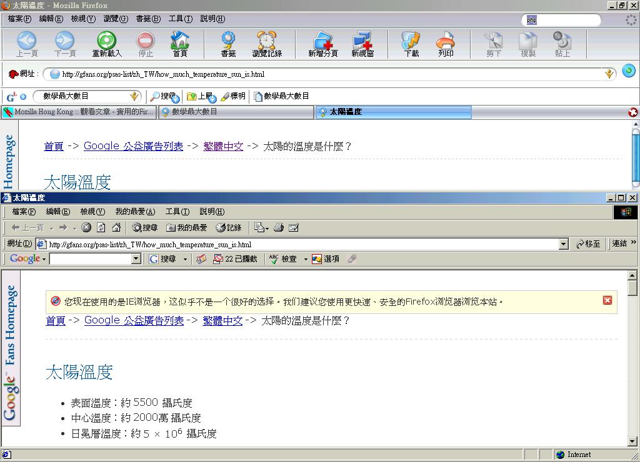
Task: Click the Firefox Google toolbar 上層 button
Action: [x=201, y=97]
